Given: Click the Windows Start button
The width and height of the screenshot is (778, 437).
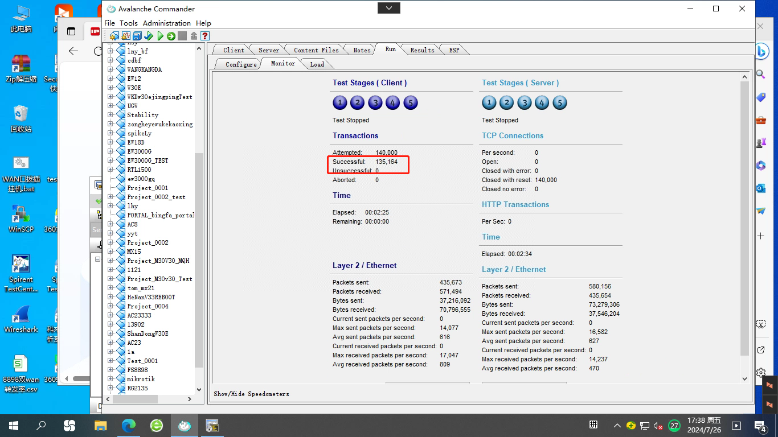Looking at the screenshot, I should [14, 425].
